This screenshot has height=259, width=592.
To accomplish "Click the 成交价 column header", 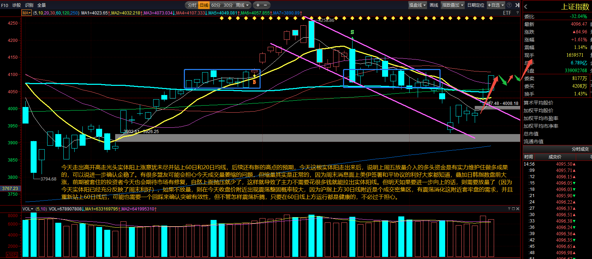I will [555, 157].
